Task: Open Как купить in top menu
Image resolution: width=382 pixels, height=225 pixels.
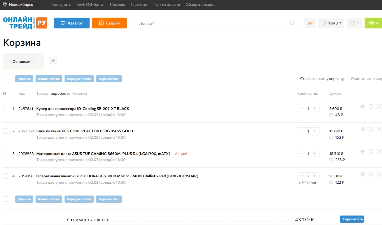Action: (x=61, y=4)
